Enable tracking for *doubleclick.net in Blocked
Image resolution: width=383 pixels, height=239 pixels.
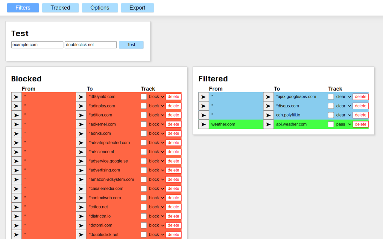tap(144, 235)
